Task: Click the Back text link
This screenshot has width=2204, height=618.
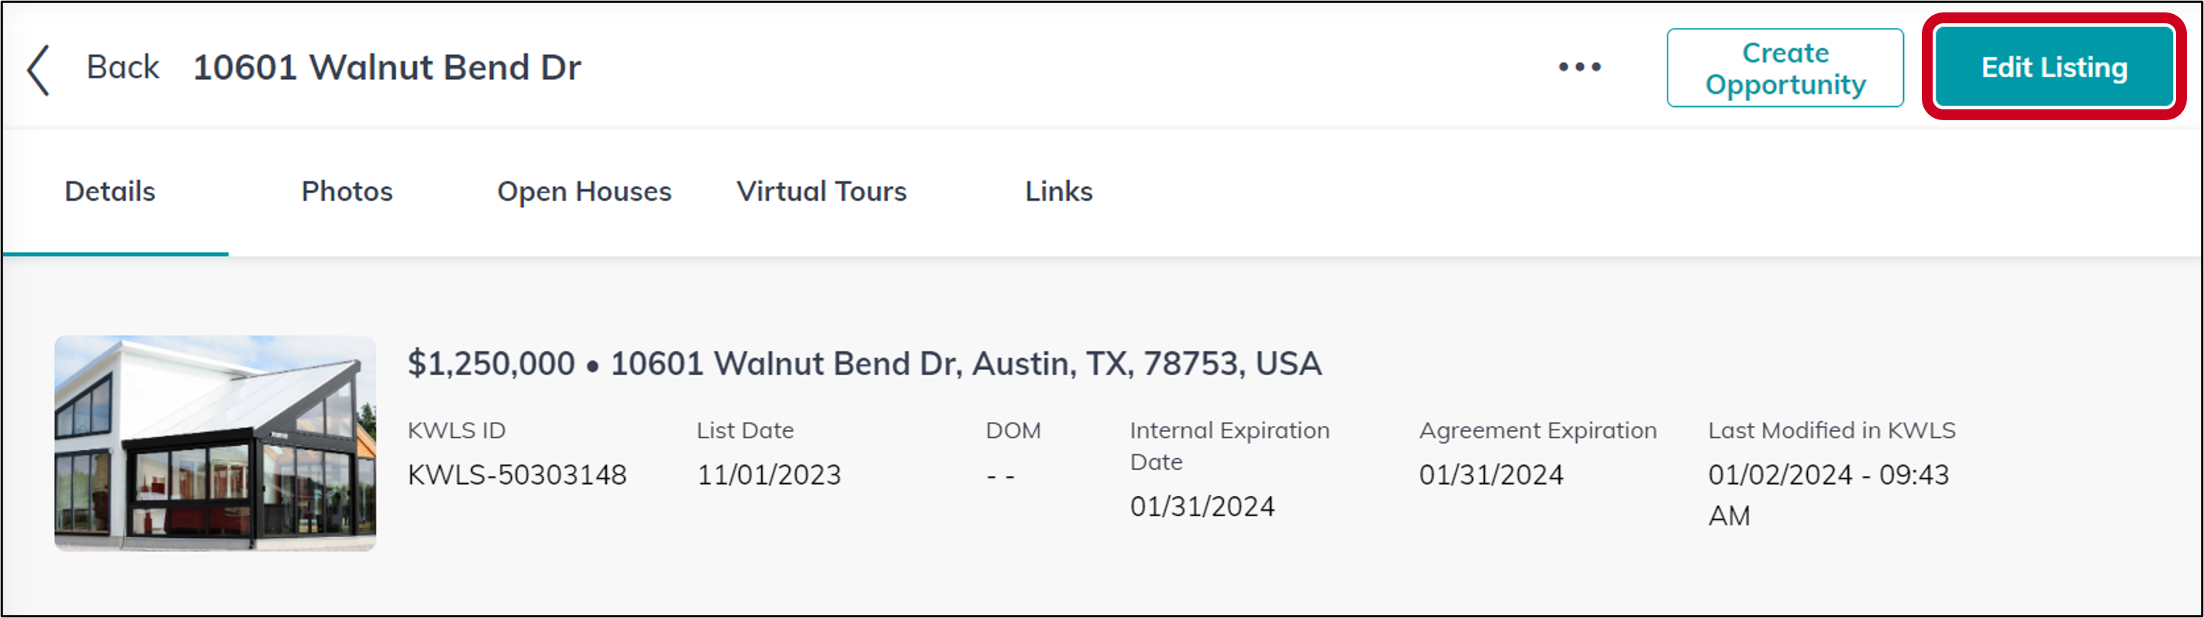Action: coord(122,67)
